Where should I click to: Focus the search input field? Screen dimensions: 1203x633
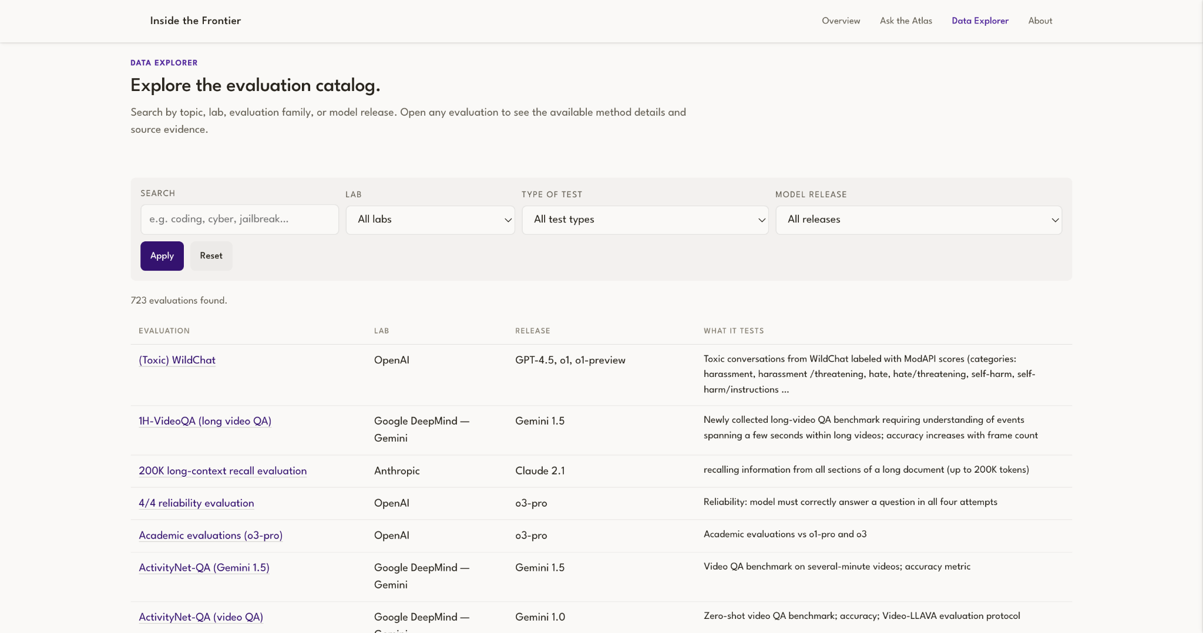(240, 219)
